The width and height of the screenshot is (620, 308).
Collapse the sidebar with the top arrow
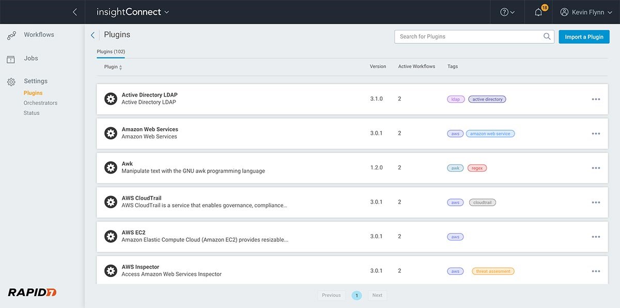point(75,12)
